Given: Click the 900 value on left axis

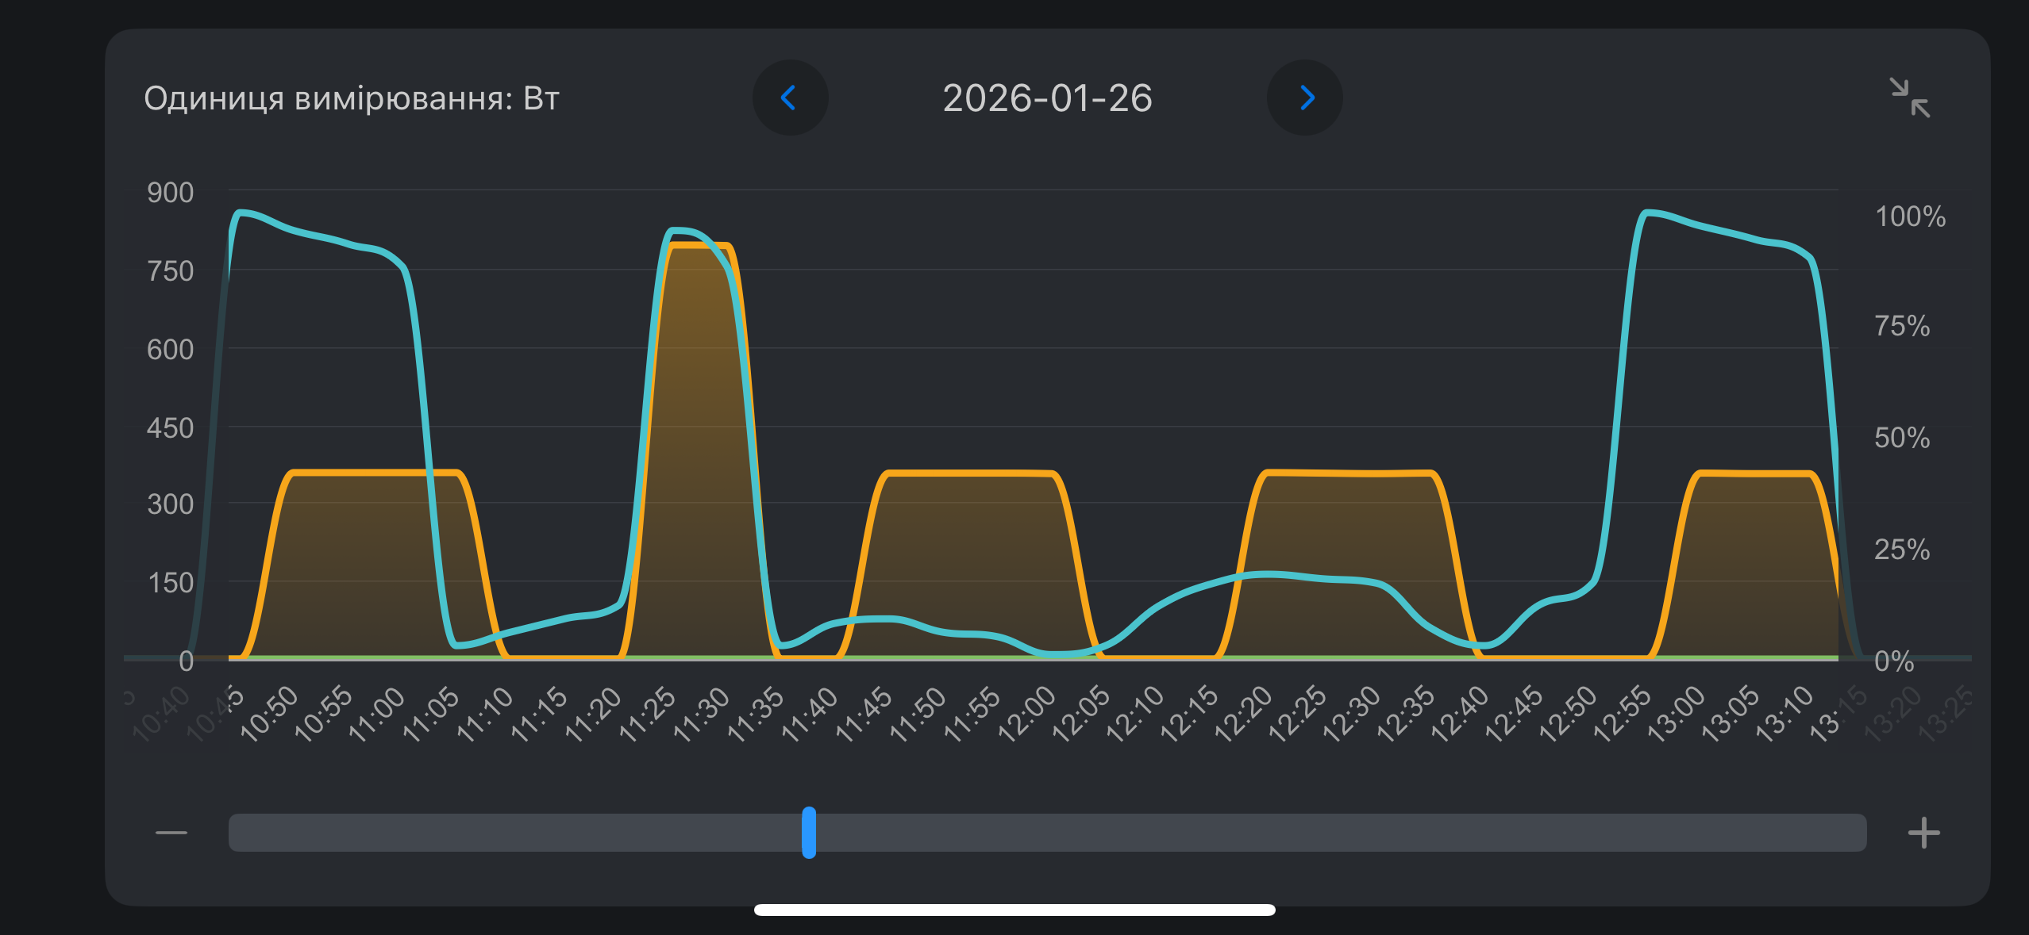Looking at the screenshot, I should point(170,193).
